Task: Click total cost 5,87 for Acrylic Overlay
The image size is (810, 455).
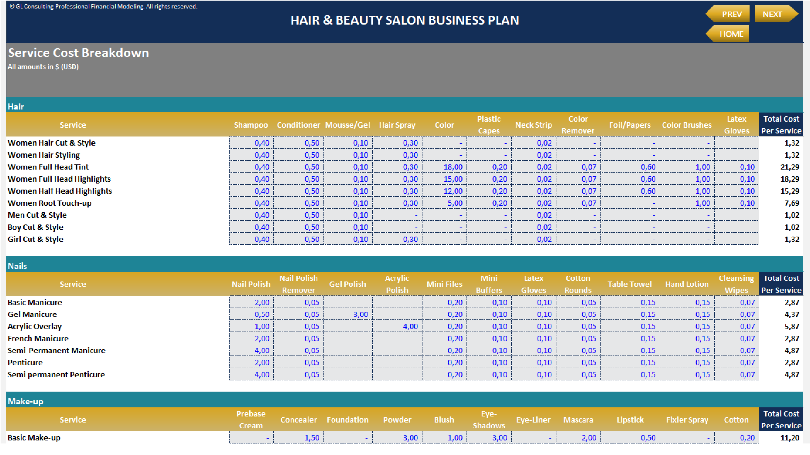Action: (792, 327)
